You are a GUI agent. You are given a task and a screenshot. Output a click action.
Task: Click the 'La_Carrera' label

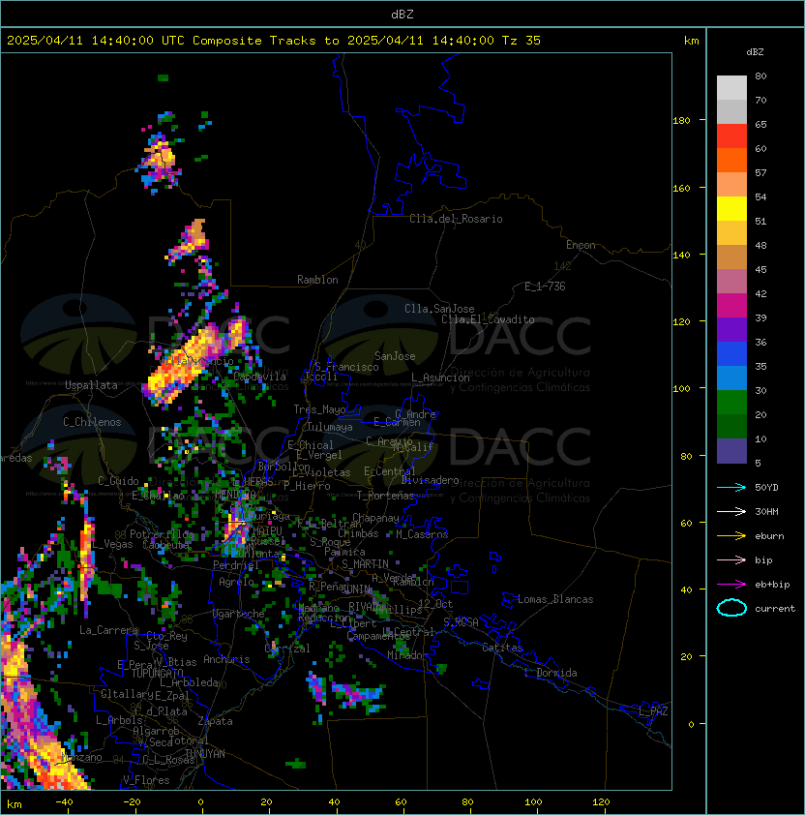coord(108,630)
